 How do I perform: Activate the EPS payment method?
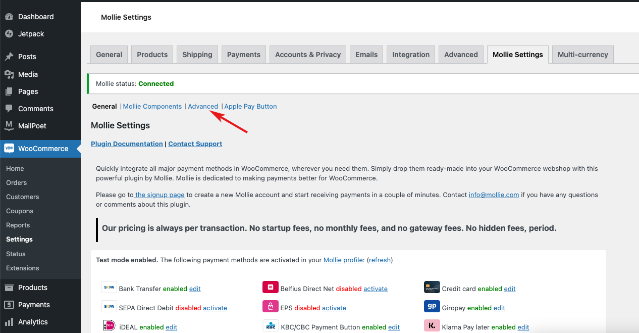(334, 307)
